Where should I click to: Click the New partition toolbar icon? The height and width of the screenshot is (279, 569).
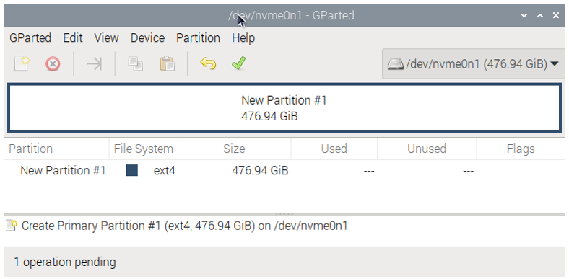pos(22,64)
